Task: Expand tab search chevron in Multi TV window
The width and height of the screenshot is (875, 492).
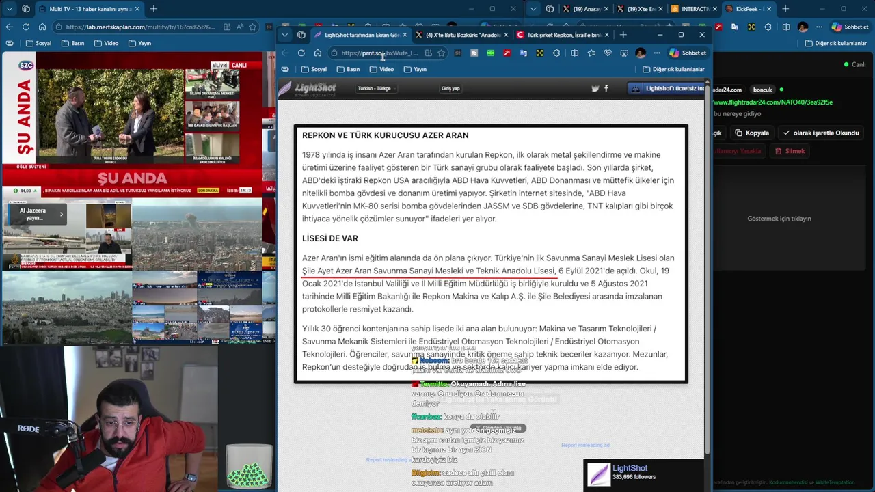Action: [x=9, y=9]
